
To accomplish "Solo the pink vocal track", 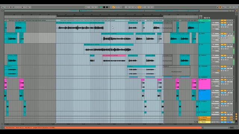I will pos(229,80).
